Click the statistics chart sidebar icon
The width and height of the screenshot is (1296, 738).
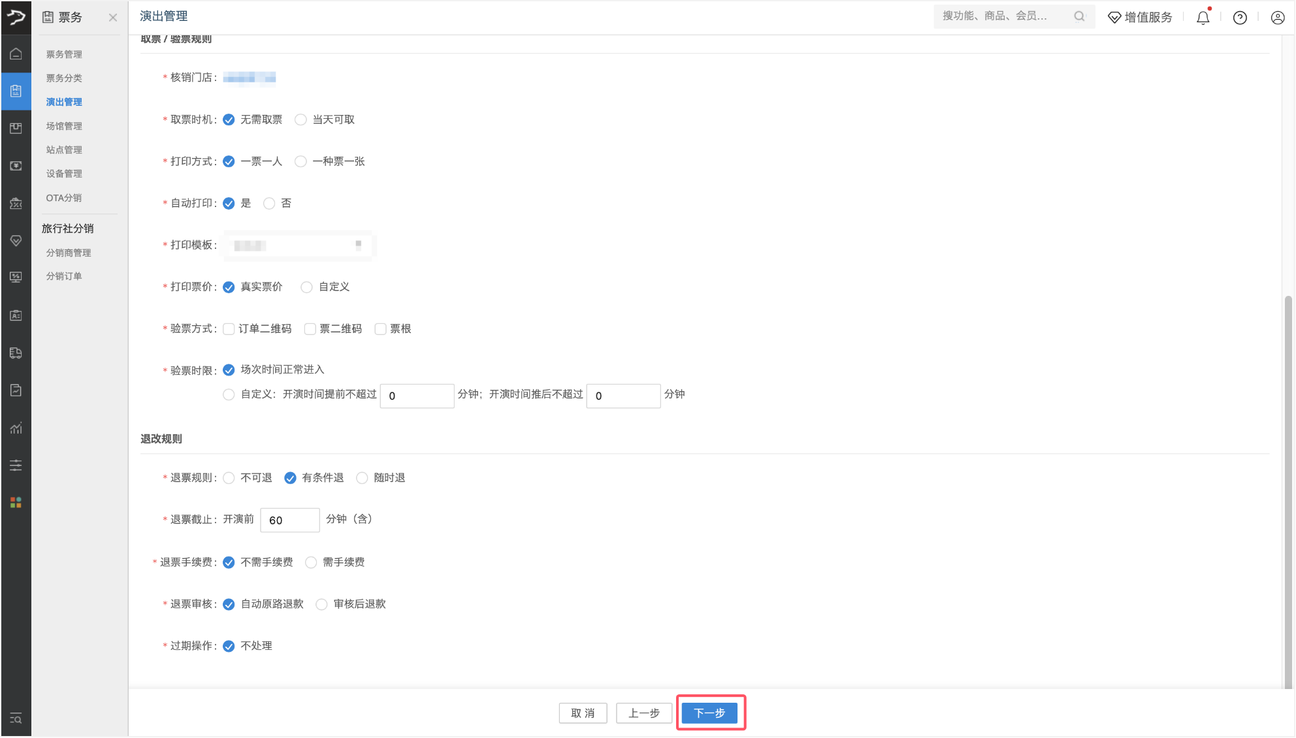tap(16, 428)
